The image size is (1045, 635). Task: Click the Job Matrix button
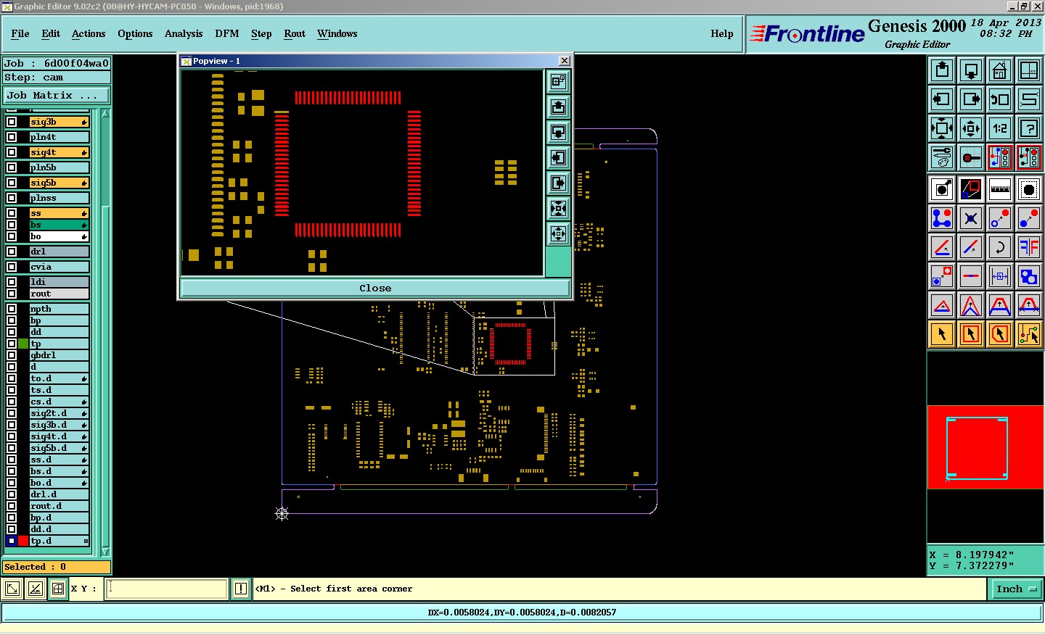pyautogui.click(x=57, y=95)
